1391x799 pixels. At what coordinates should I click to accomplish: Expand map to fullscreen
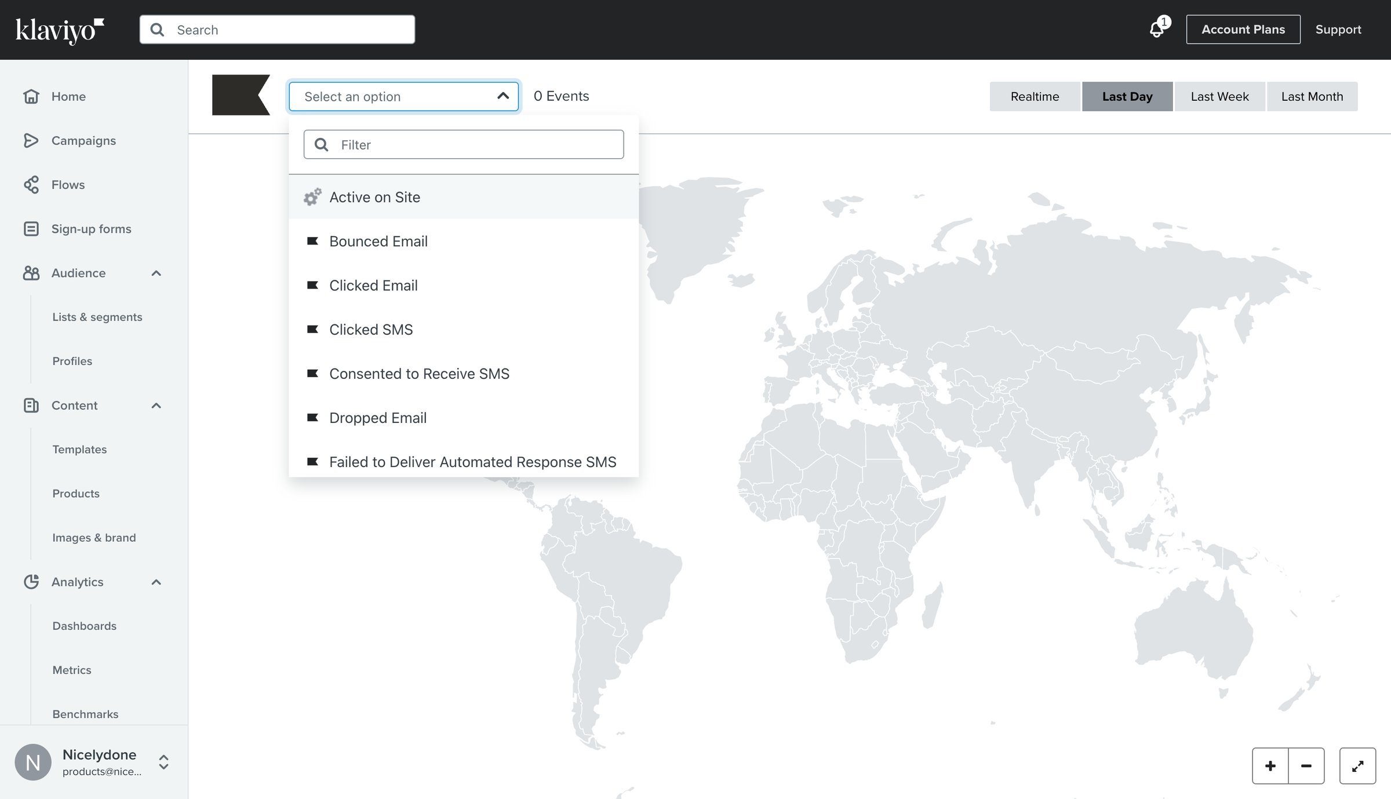tap(1357, 765)
